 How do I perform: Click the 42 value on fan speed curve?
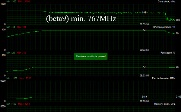(x=144, y=67)
